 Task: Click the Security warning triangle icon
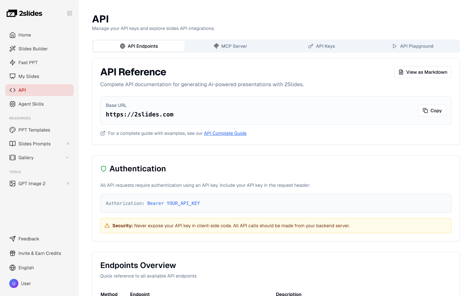(107, 226)
